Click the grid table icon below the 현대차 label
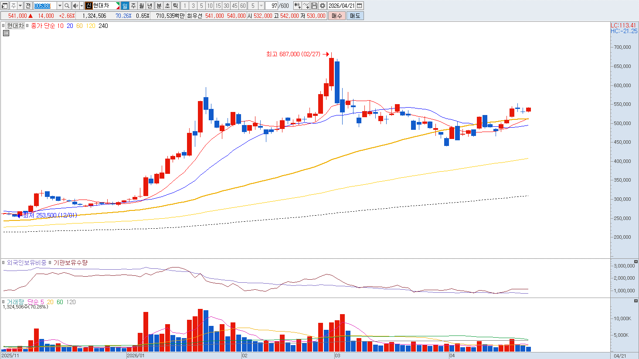The width and height of the screenshot is (639, 359). pos(6,33)
